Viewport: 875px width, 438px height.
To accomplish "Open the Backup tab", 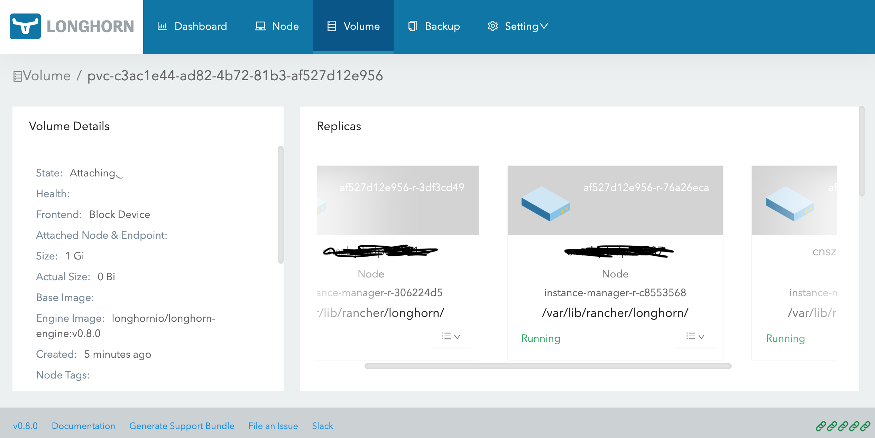I will pos(442,26).
